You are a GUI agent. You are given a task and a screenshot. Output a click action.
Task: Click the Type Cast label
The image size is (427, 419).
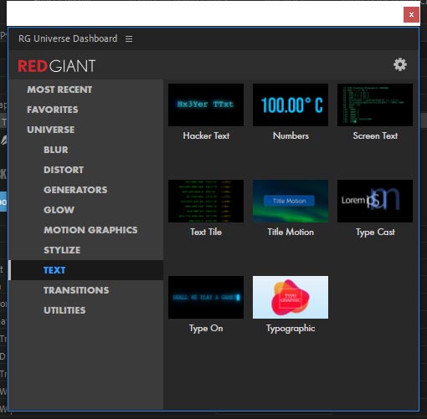pyautogui.click(x=375, y=232)
